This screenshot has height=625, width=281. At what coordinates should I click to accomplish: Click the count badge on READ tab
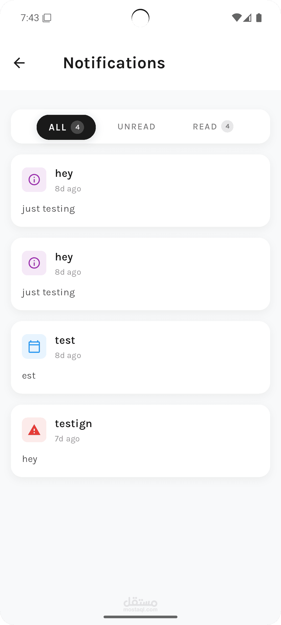(227, 127)
